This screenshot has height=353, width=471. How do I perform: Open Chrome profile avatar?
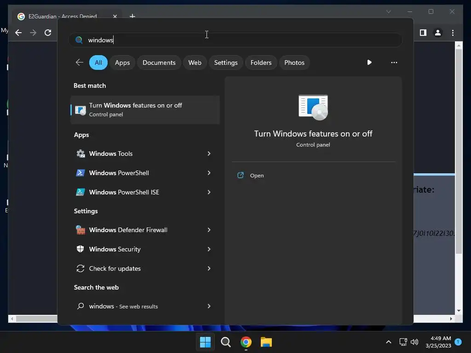(x=438, y=33)
